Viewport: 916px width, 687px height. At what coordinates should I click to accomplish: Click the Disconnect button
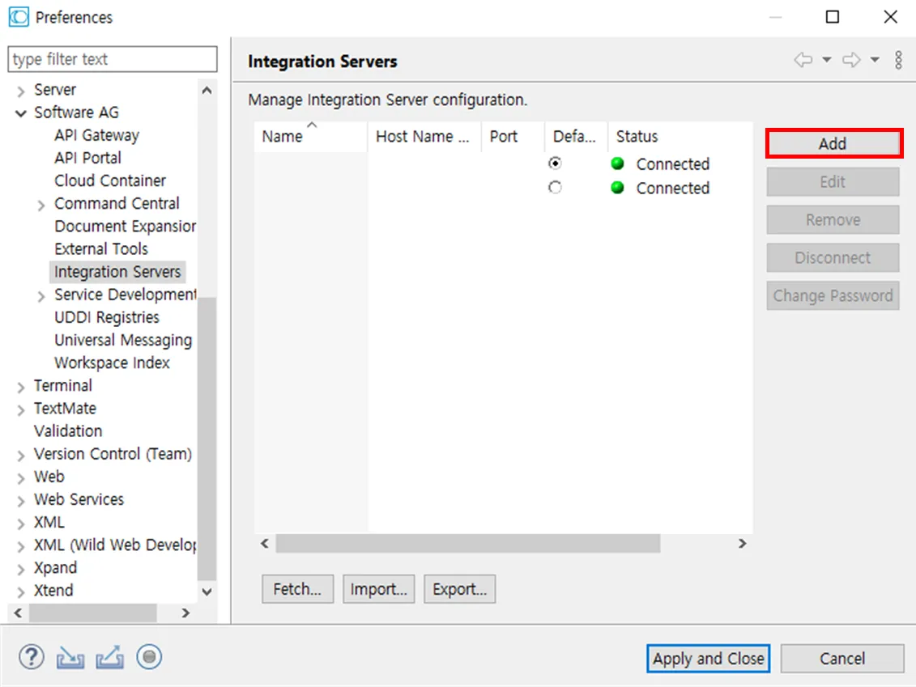pyautogui.click(x=833, y=257)
